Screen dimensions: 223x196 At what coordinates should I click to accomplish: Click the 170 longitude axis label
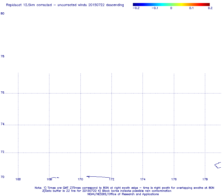pos(80,179)
